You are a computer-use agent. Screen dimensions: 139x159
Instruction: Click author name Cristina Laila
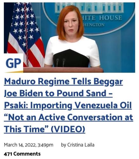click(x=81, y=145)
